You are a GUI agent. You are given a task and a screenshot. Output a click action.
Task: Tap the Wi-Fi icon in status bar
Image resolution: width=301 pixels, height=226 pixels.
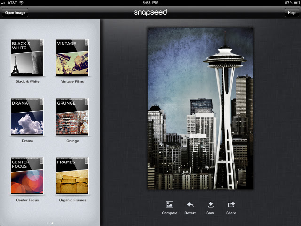pos(21,3)
